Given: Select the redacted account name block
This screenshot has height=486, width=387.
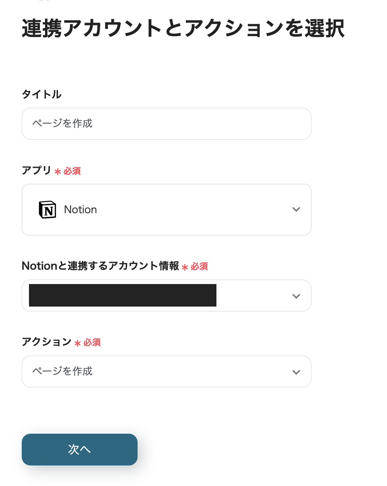Looking at the screenshot, I should (123, 295).
